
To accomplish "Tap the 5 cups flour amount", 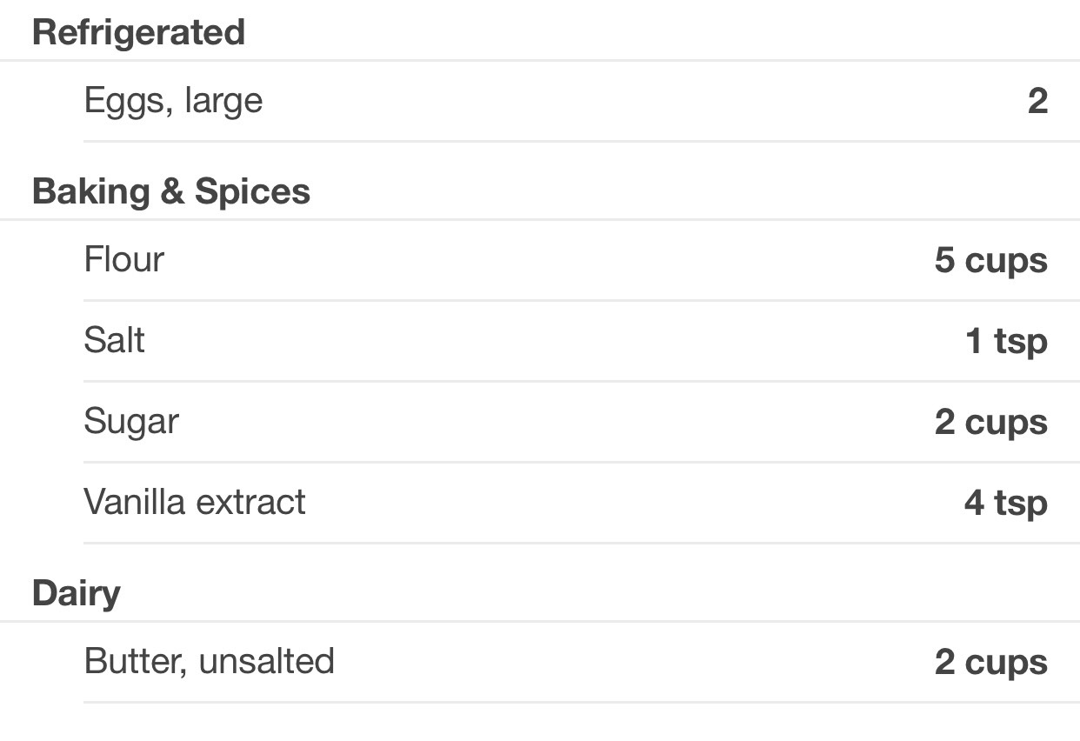I will pyautogui.click(x=990, y=261).
